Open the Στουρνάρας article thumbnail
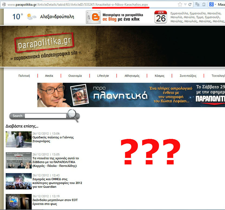The width and height of the screenshot is (225, 210). tap(19, 139)
